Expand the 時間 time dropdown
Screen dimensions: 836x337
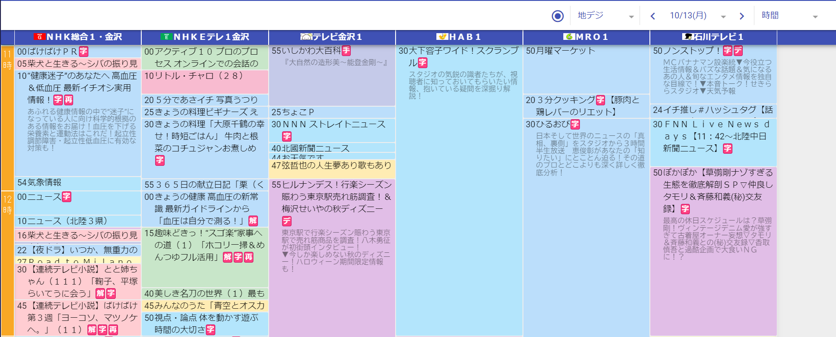coord(789,16)
